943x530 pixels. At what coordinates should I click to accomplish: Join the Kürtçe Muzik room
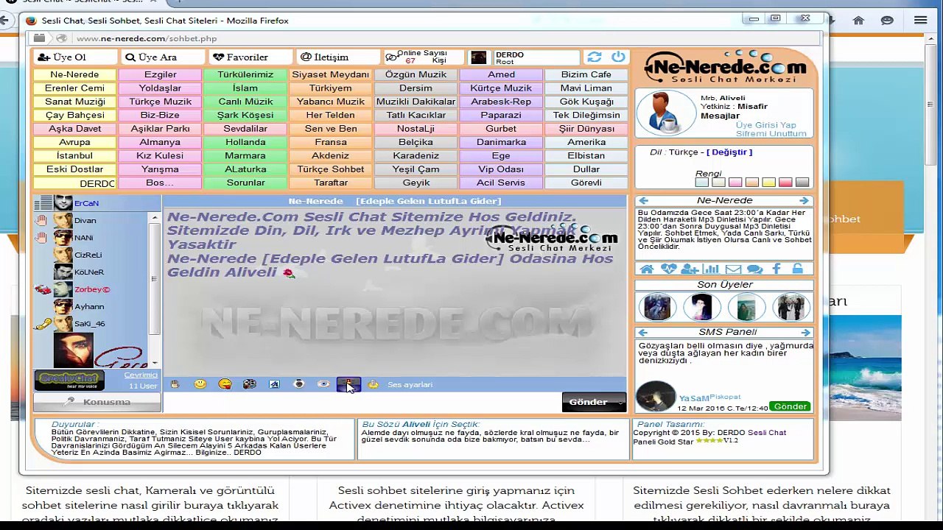pyautogui.click(x=501, y=88)
